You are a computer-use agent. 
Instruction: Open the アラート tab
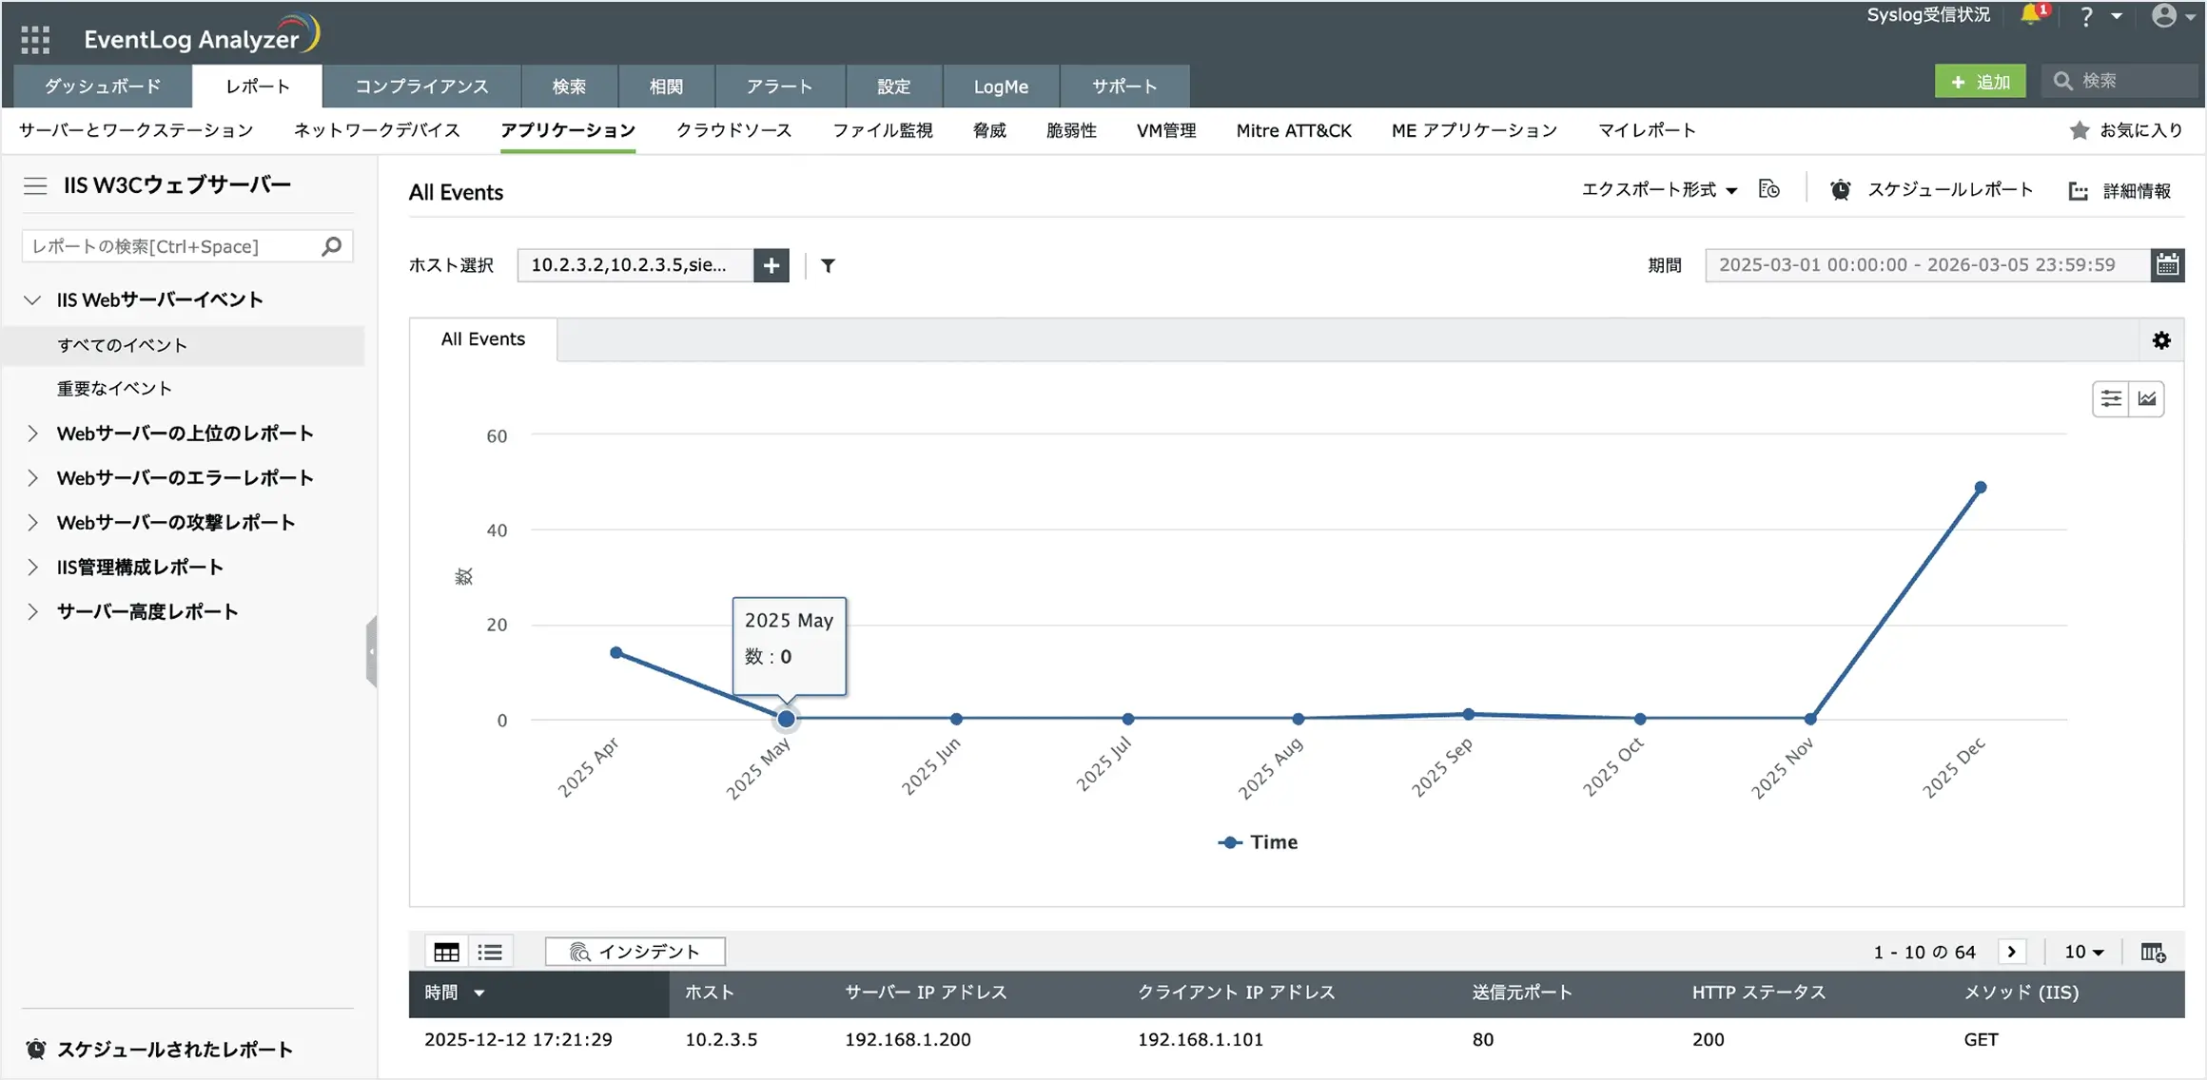click(779, 87)
